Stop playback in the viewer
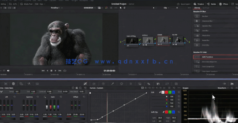 click(51, 71)
